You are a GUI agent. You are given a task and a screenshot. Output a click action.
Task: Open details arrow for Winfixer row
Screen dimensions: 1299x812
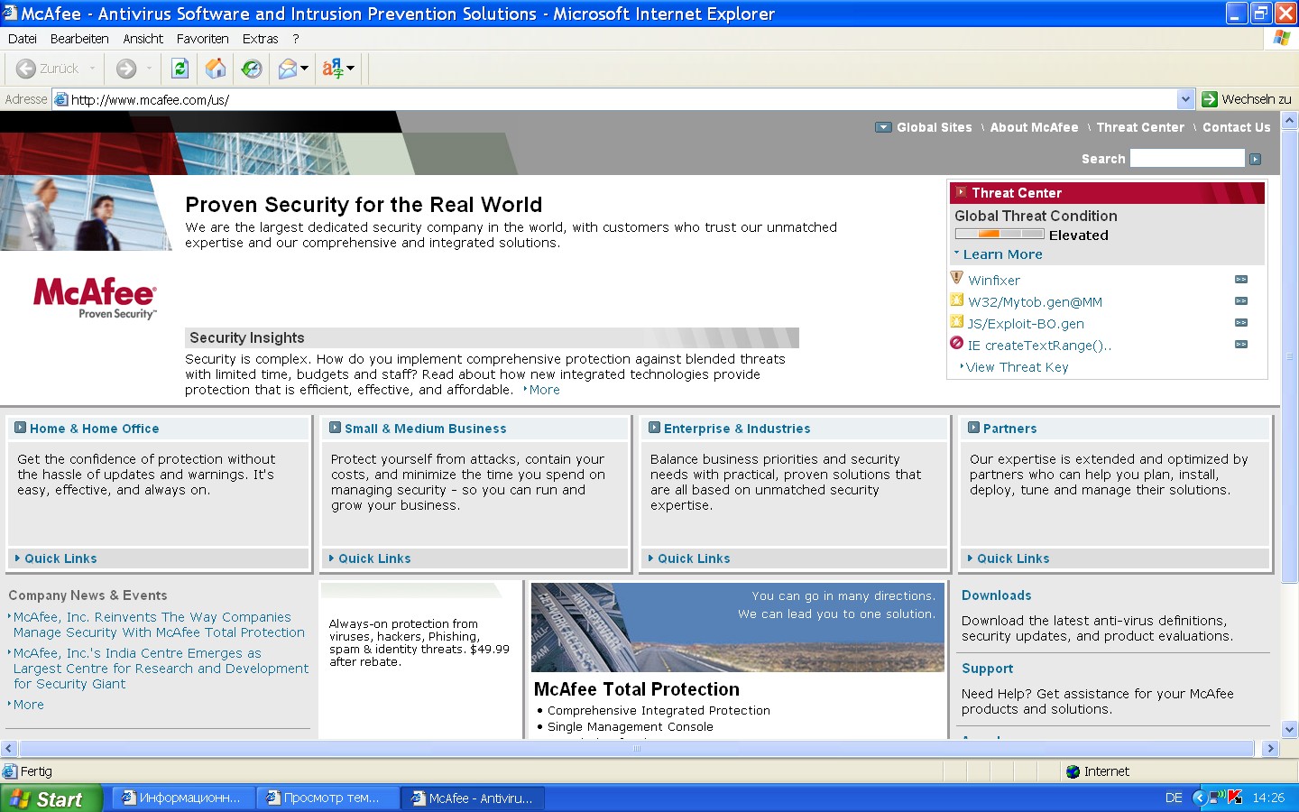[1241, 280]
